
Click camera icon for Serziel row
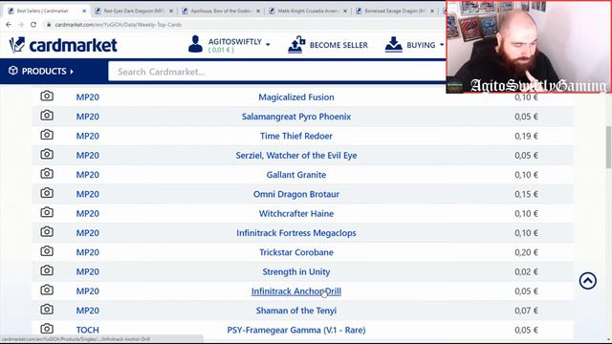(x=47, y=155)
